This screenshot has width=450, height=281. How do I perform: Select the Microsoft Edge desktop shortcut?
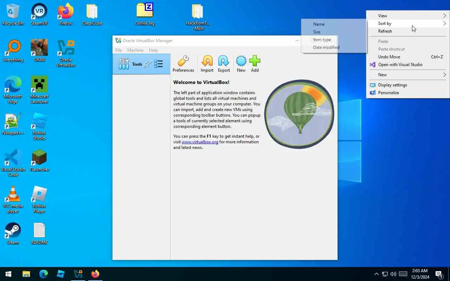pos(13,90)
